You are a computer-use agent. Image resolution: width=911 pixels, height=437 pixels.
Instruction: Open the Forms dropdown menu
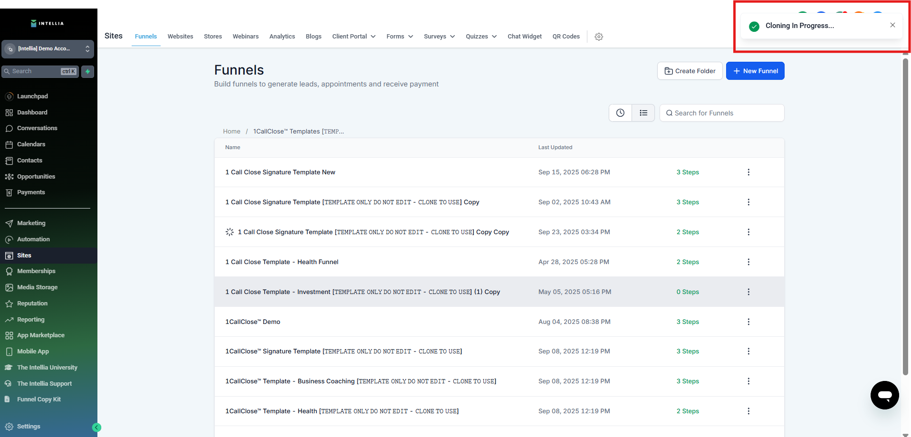click(x=399, y=37)
